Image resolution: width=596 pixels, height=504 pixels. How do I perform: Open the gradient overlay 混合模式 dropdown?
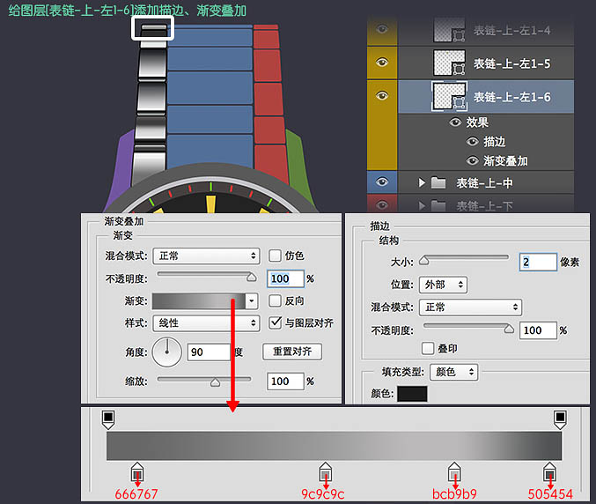pyautogui.click(x=206, y=256)
